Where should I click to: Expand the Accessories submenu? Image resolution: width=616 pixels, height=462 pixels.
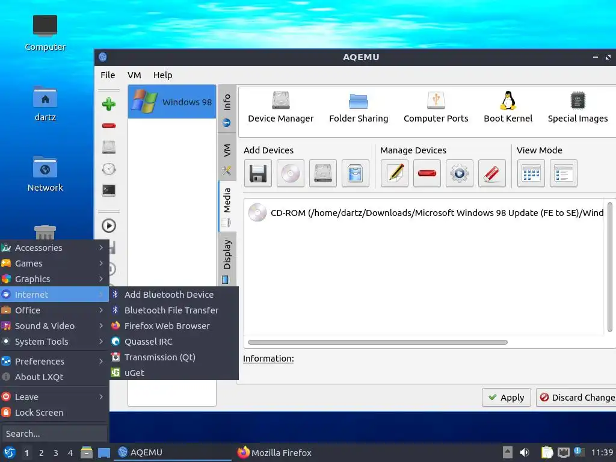point(54,247)
